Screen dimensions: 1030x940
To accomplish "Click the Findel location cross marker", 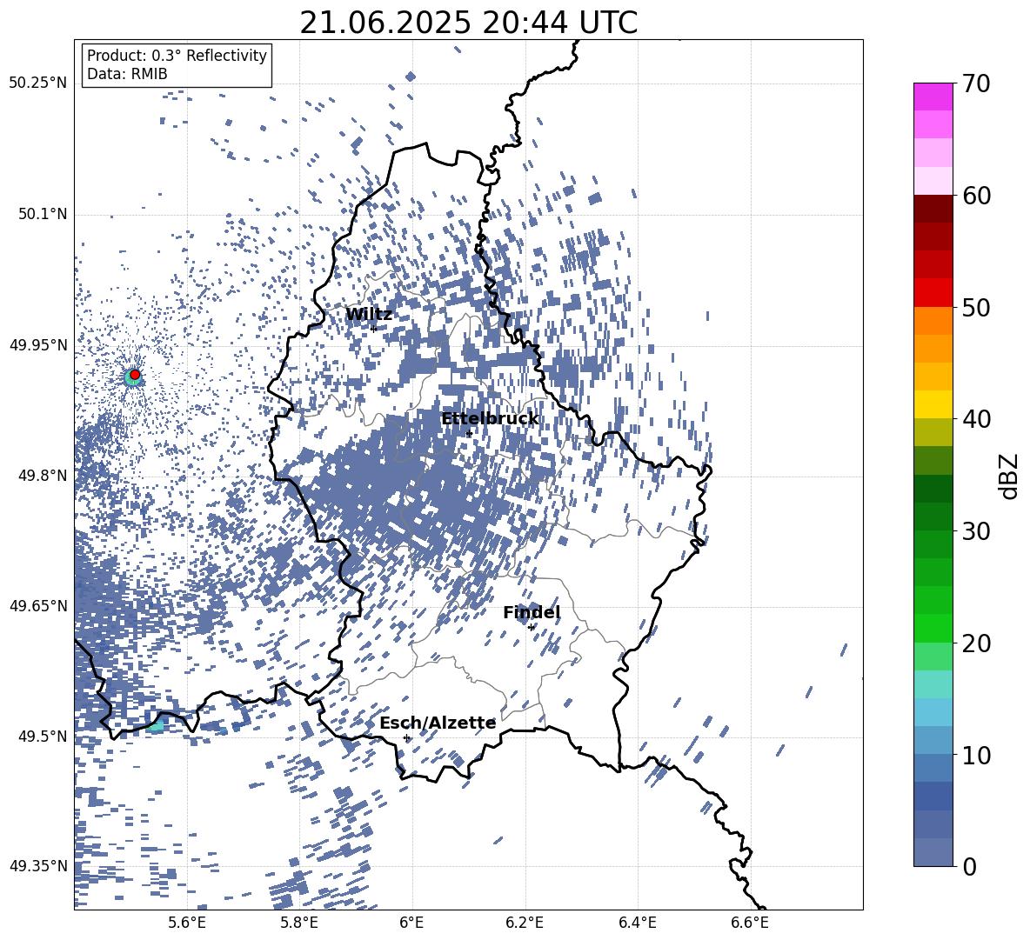I will click(x=531, y=628).
